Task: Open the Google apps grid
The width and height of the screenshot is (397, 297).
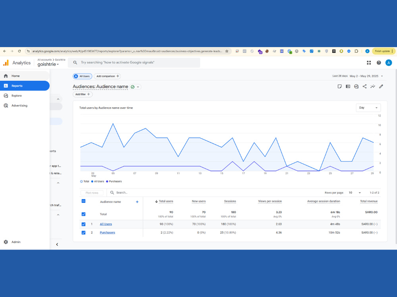Action: click(x=369, y=63)
